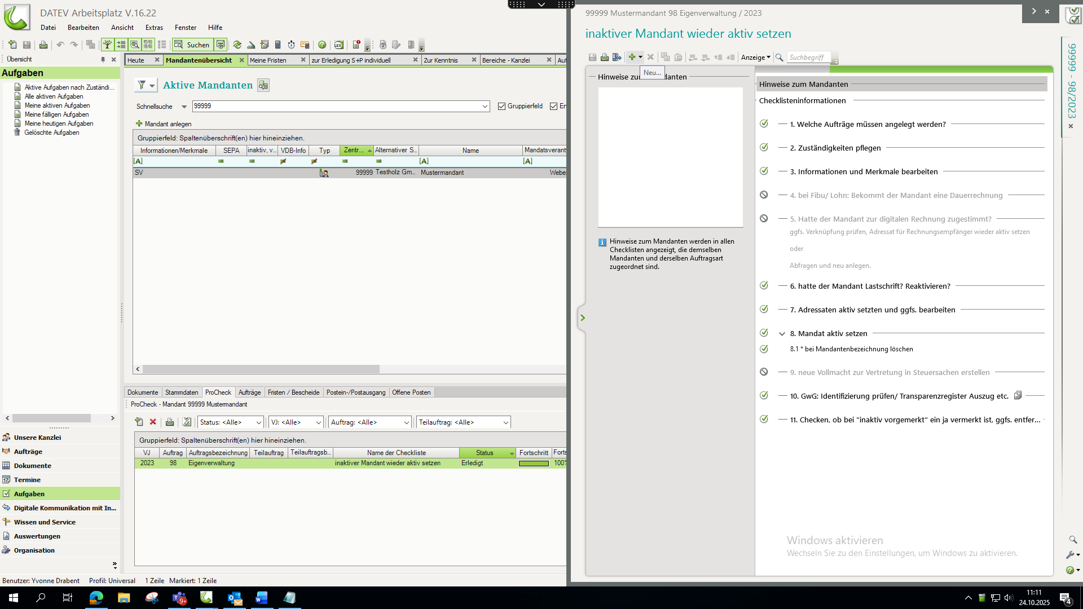Image resolution: width=1083 pixels, height=609 pixels.
Task: Click the magnifier search icon in the checklist toolbar
Action: tap(780, 57)
